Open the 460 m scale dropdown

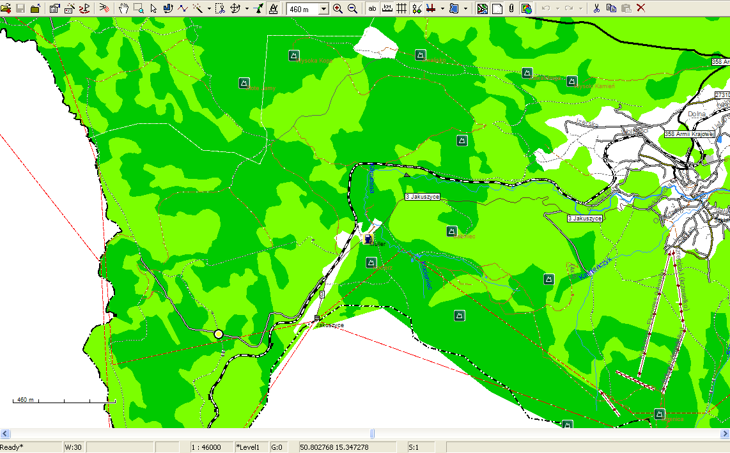pyautogui.click(x=323, y=9)
